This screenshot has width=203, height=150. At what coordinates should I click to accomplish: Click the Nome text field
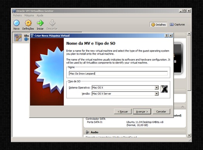pos(118,74)
